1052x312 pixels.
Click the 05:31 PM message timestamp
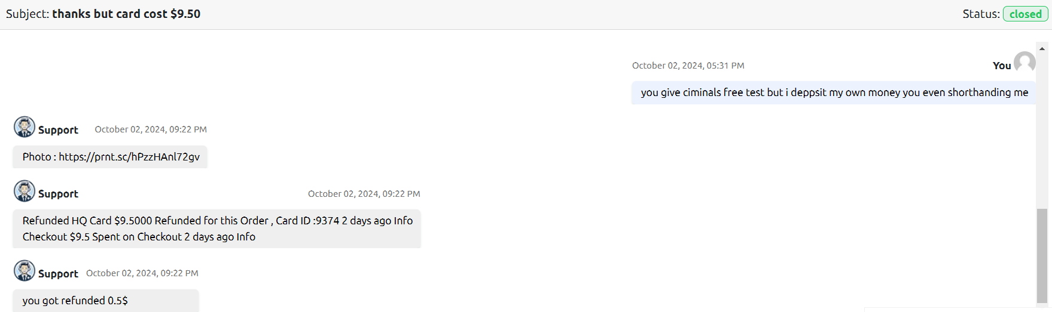pyautogui.click(x=688, y=66)
